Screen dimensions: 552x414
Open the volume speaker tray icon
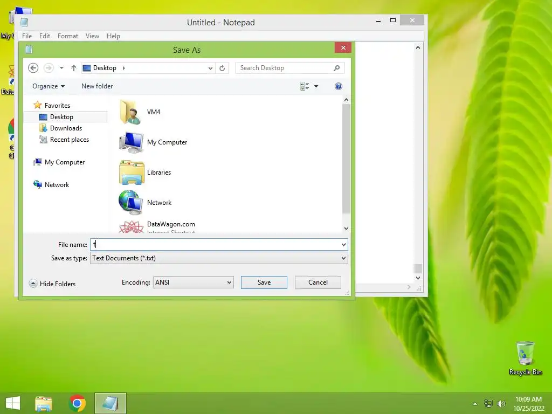pos(501,404)
